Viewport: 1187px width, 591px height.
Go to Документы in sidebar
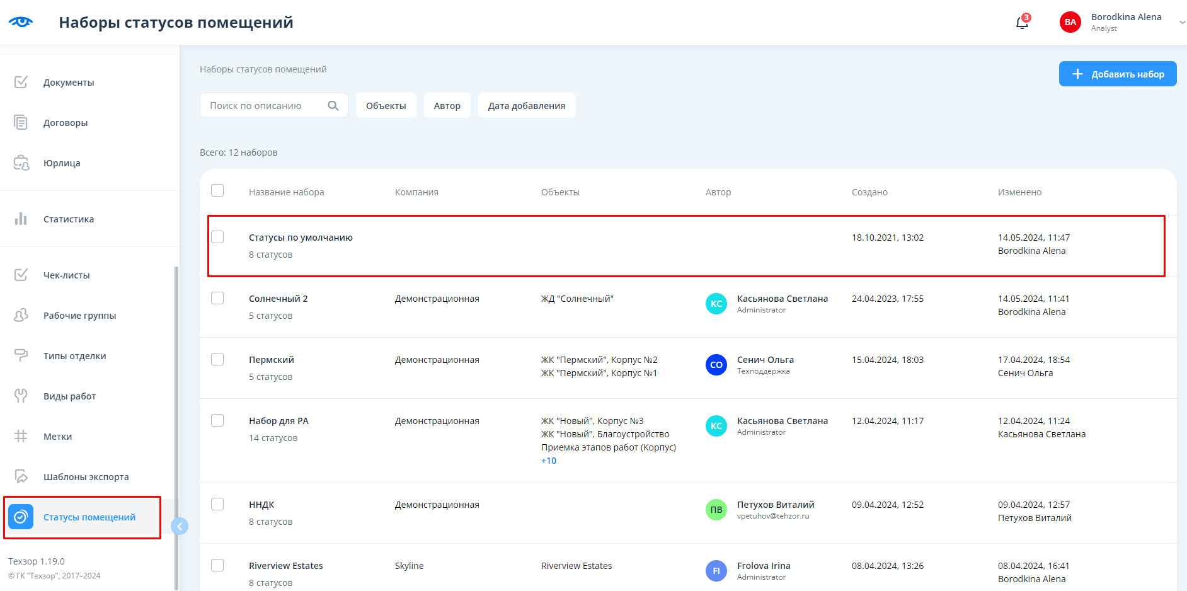(x=69, y=83)
